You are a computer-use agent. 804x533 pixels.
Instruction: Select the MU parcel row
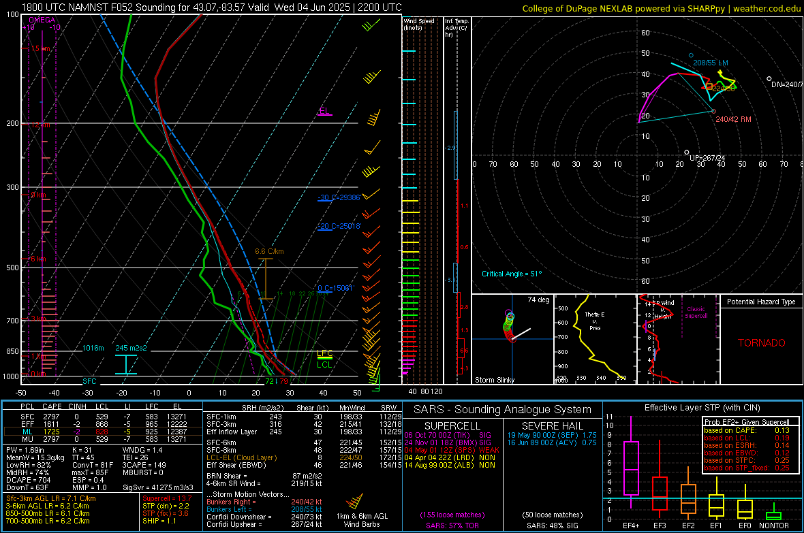(103, 439)
